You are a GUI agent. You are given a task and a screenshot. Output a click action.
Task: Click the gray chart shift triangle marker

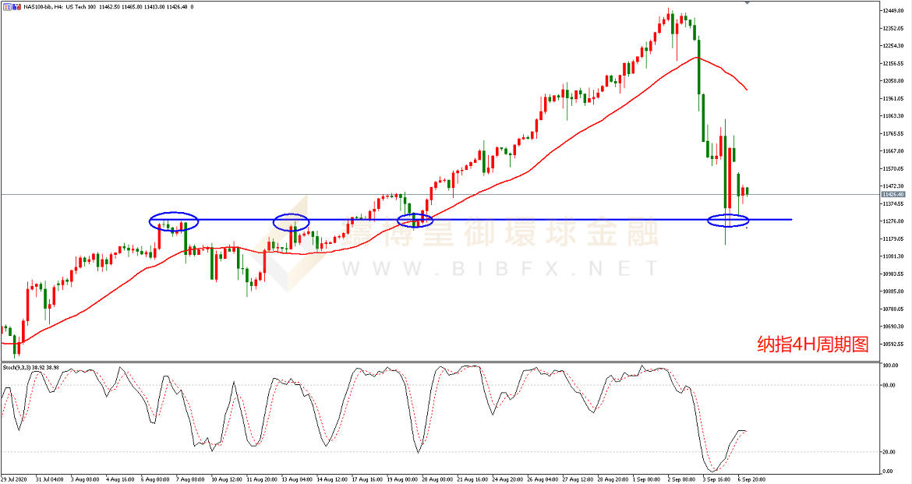coord(748,3)
